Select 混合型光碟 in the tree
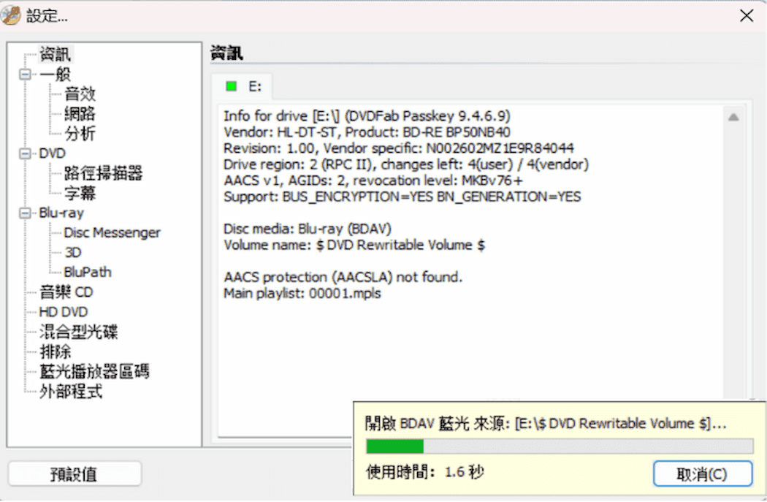 click(78, 332)
